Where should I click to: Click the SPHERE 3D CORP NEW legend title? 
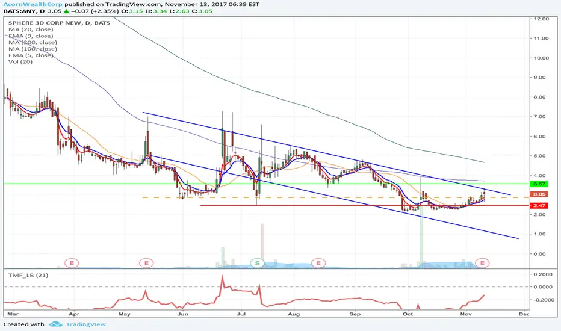(59, 23)
